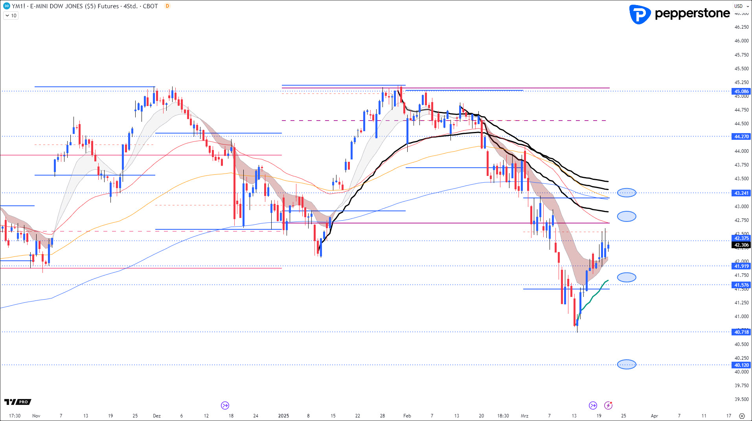752x421 pixels.
Task: Click the YM1! symbol logo badge
Action: click(6, 6)
